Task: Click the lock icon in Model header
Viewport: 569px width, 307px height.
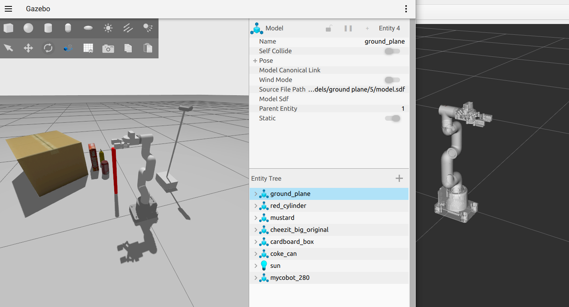Action: (x=329, y=28)
